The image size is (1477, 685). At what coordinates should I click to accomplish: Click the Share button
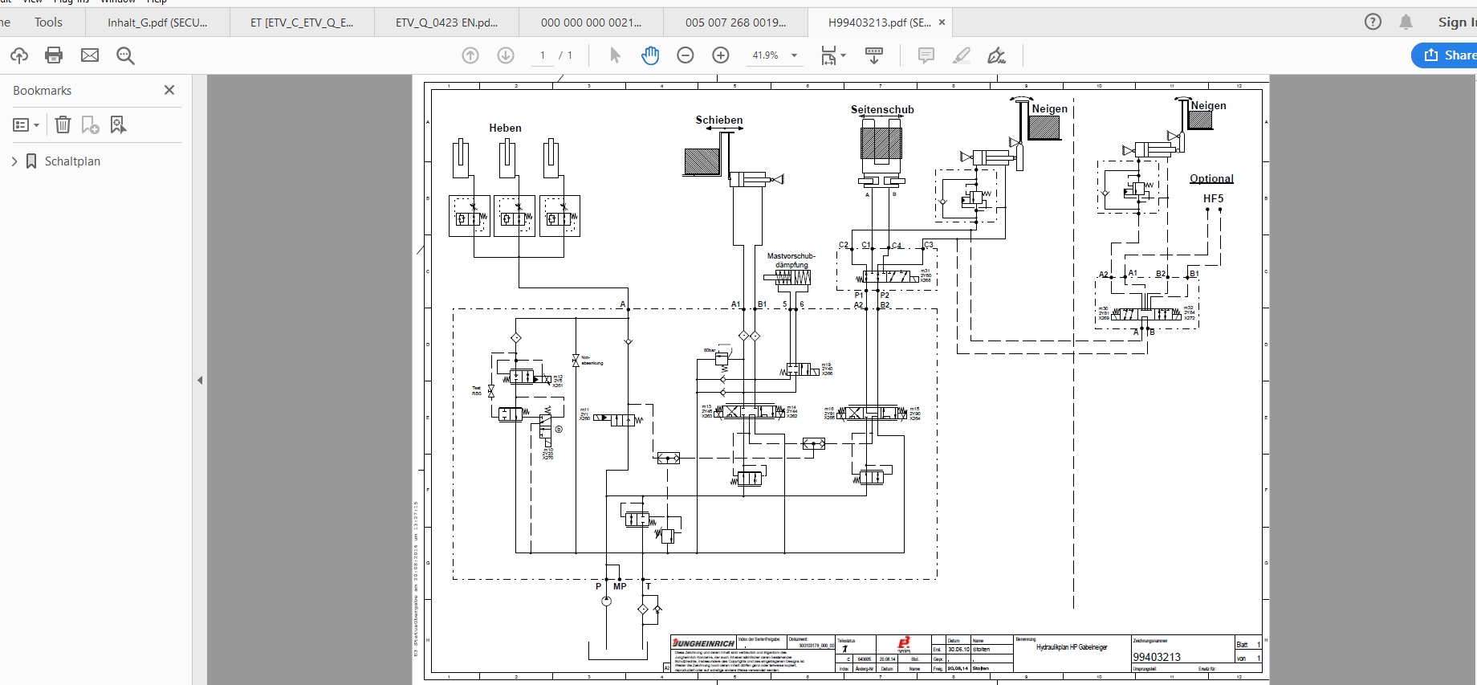1445,55
